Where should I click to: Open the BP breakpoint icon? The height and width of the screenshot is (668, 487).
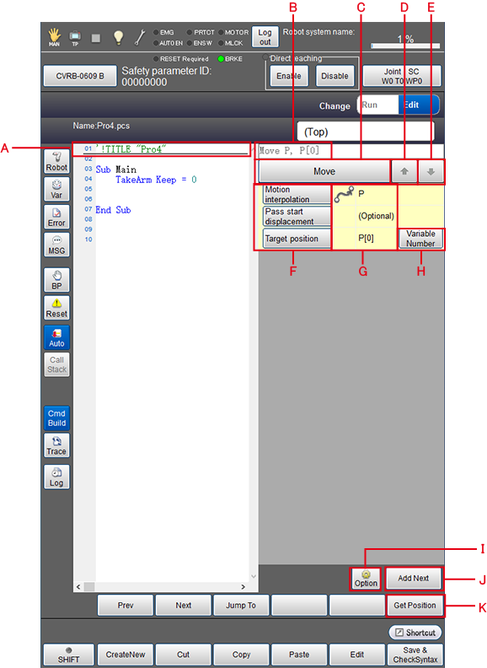coord(56,280)
